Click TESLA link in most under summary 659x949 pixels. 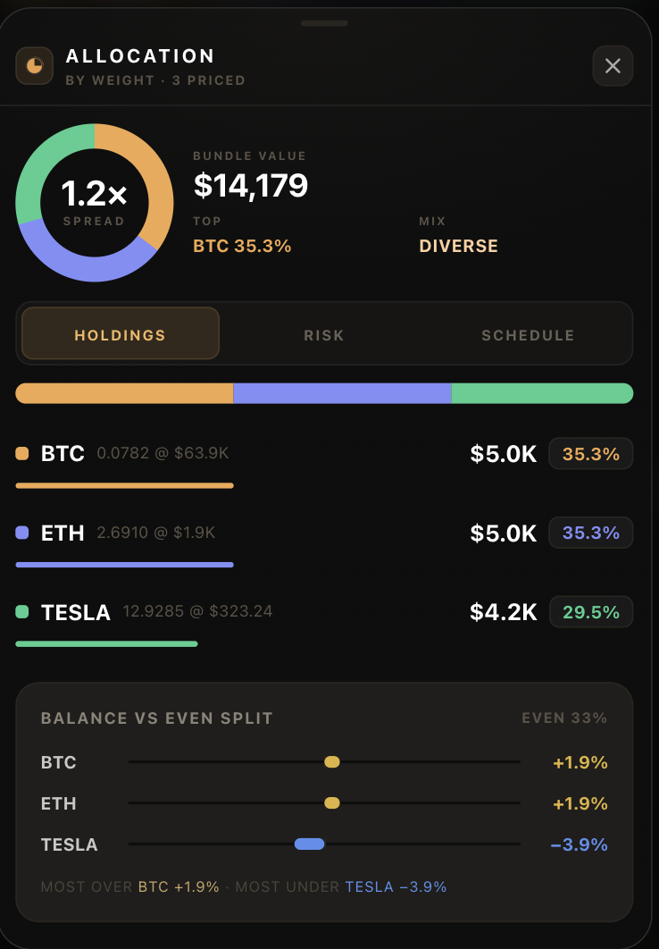(x=370, y=886)
